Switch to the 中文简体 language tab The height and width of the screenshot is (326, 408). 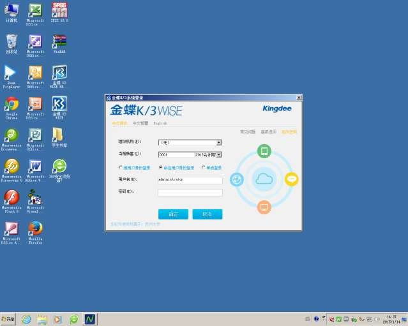click(x=119, y=123)
